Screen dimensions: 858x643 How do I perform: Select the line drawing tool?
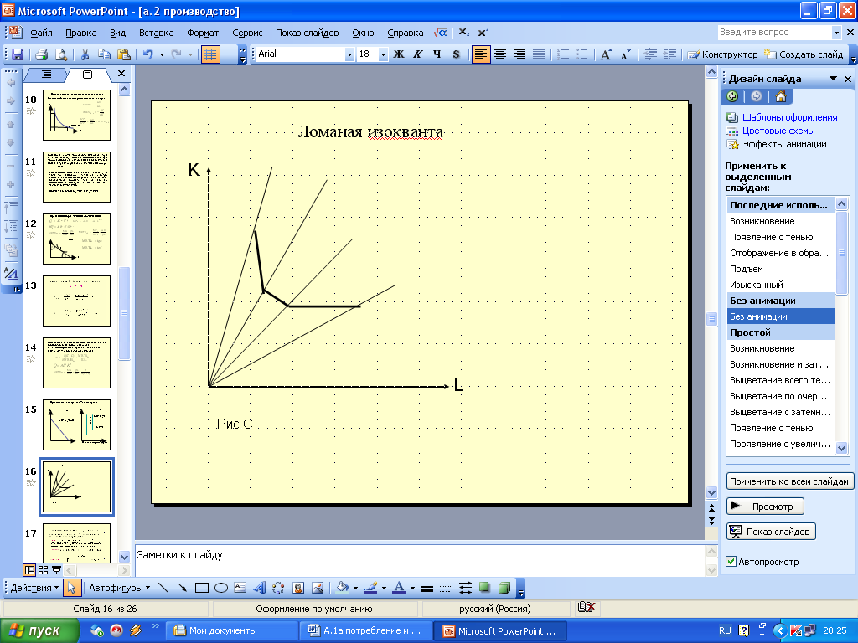click(163, 588)
